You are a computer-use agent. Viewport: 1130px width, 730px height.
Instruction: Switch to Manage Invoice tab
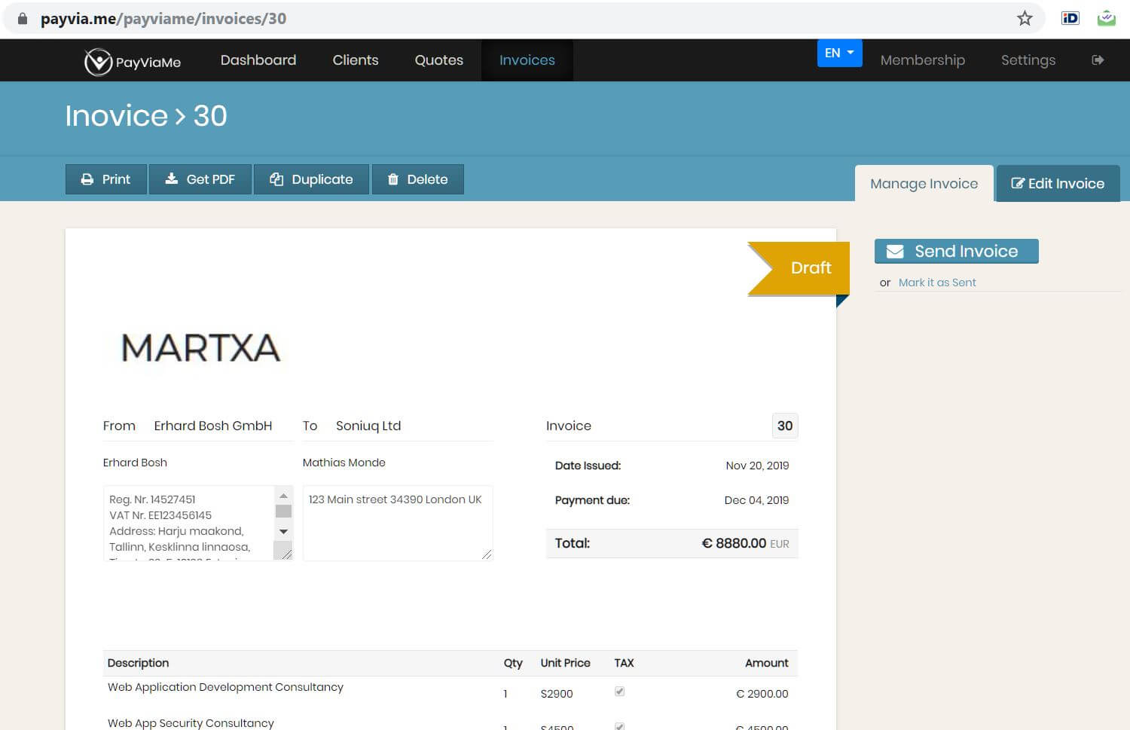pos(924,184)
